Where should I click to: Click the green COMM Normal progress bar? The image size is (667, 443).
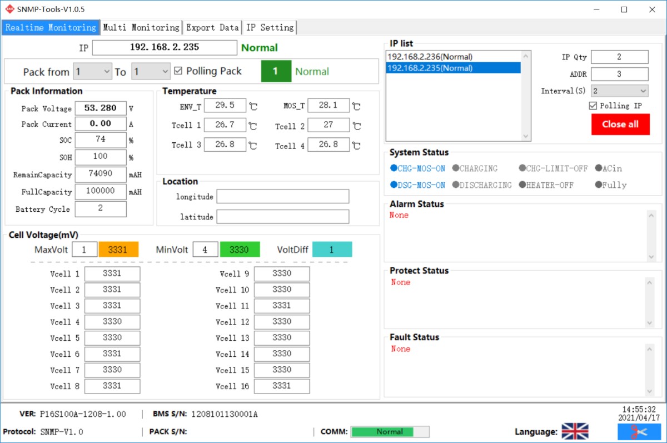pos(390,432)
